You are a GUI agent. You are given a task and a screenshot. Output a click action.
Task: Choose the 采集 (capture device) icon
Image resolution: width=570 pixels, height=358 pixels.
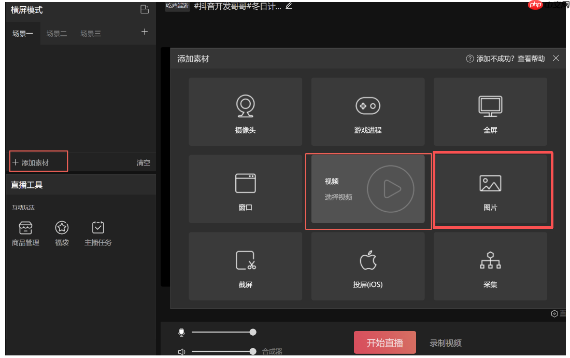[490, 266]
